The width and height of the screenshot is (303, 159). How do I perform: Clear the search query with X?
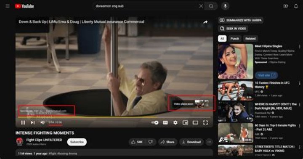coord(201,6)
